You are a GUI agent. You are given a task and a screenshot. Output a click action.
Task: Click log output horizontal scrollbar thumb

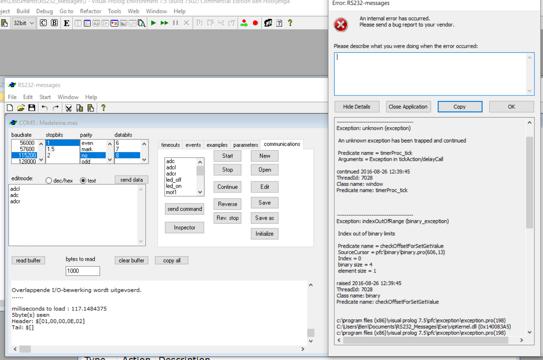click(25, 349)
